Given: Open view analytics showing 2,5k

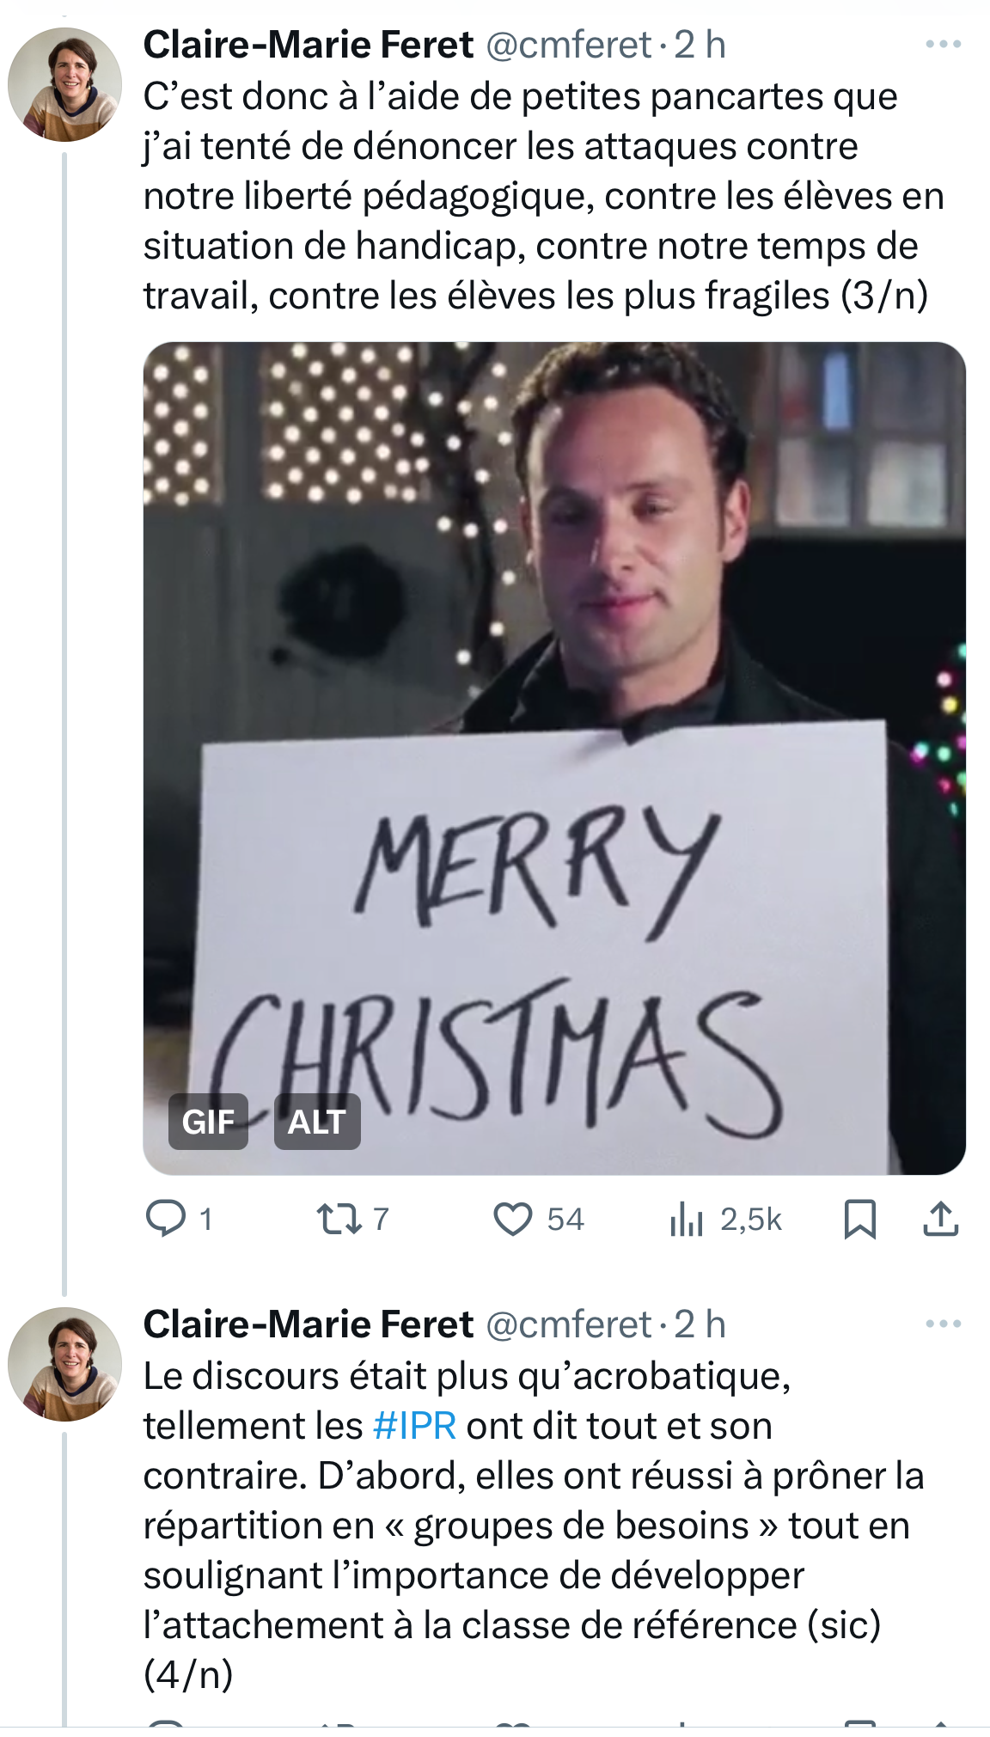Looking at the screenshot, I should coord(687,1219).
